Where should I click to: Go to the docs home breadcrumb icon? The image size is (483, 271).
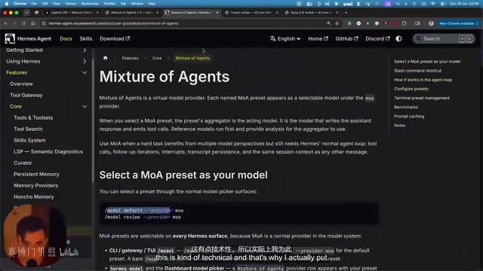[x=106, y=58]
